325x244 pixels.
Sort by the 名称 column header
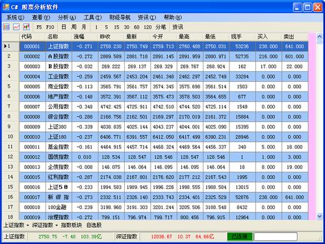(x=58, y=37)
